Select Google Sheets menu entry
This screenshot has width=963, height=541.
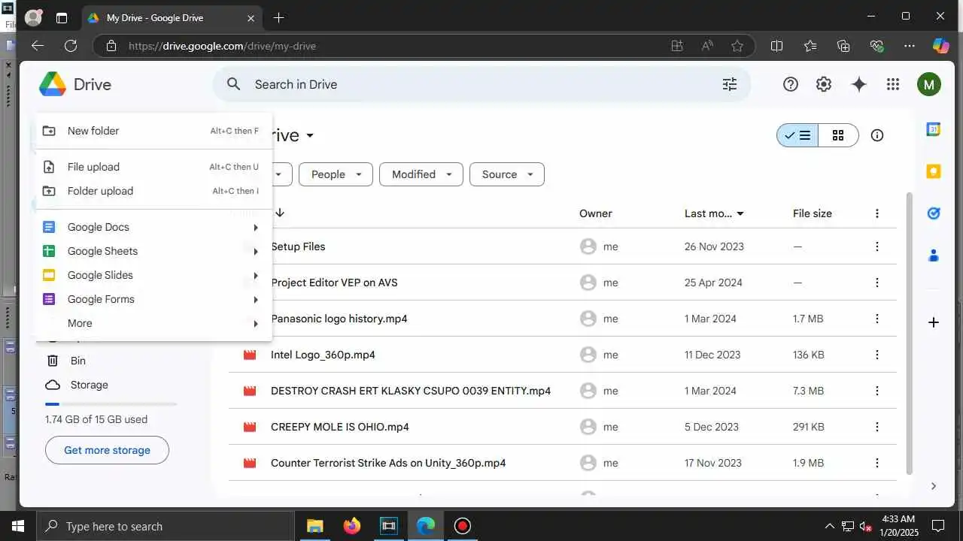click(x=153, y=251)
